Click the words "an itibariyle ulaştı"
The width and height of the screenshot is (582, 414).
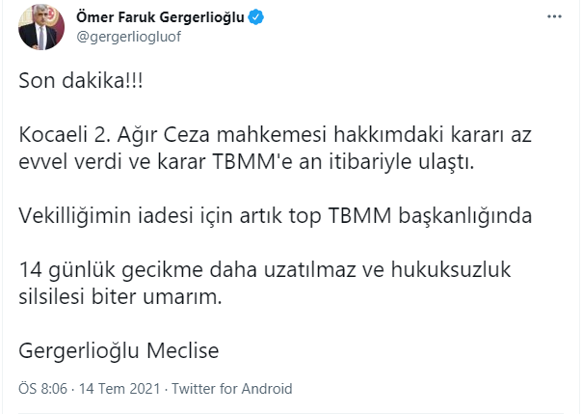(x=397, y=161)
